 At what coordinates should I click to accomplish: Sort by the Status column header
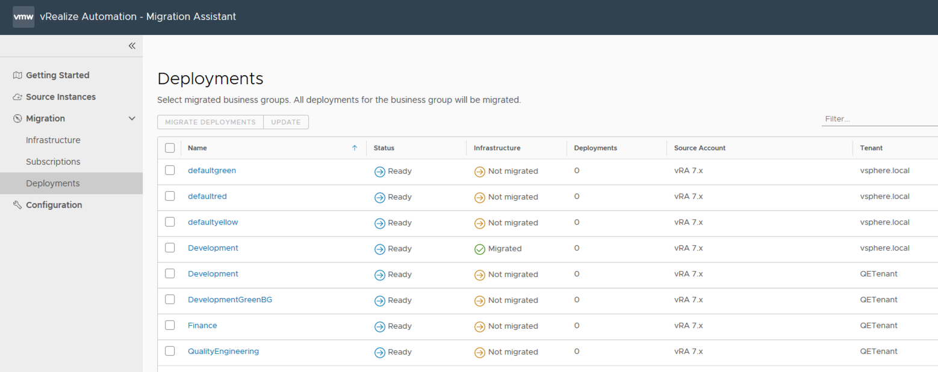tap(384, 148)
